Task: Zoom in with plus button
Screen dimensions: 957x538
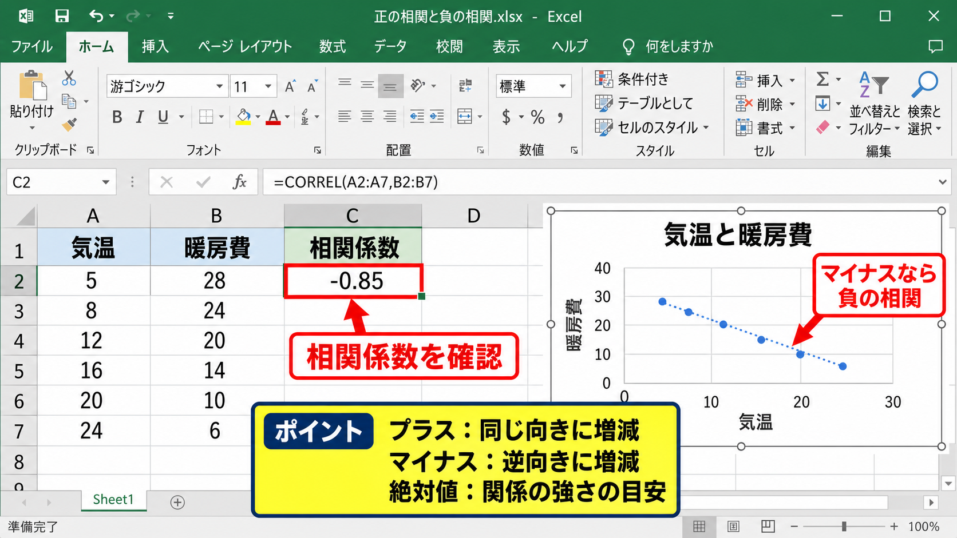Action: coord(894,526)
